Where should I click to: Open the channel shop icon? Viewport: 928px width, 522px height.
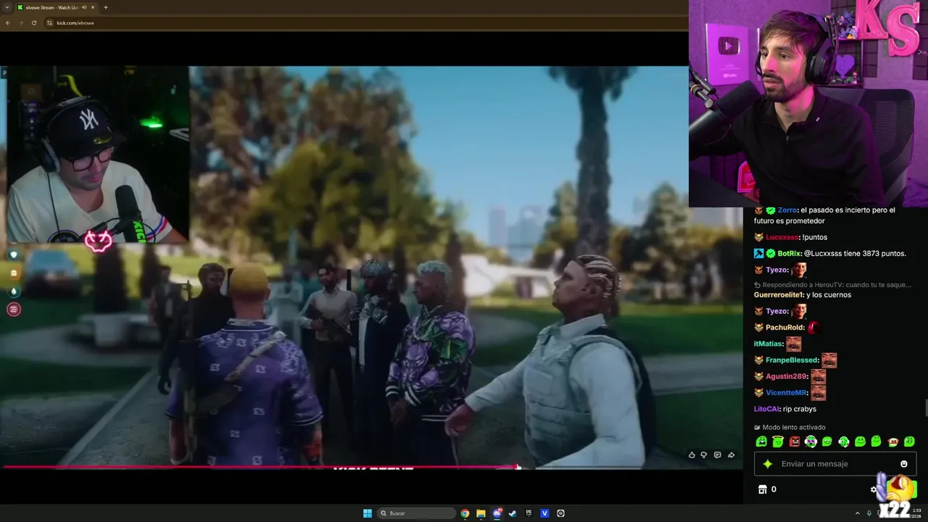pyautogui.click(x=763, y=489)
